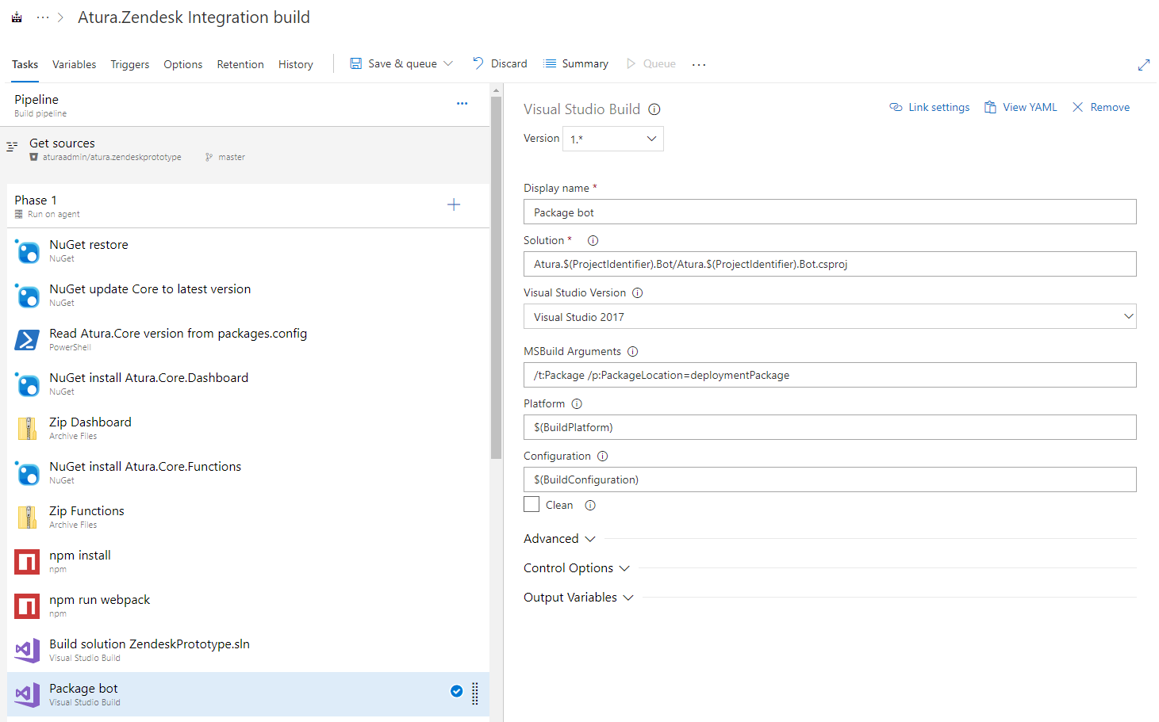This screenshot has height=722, width=1159.
Task: Switch to the Triggers tab
Action: 130,64
